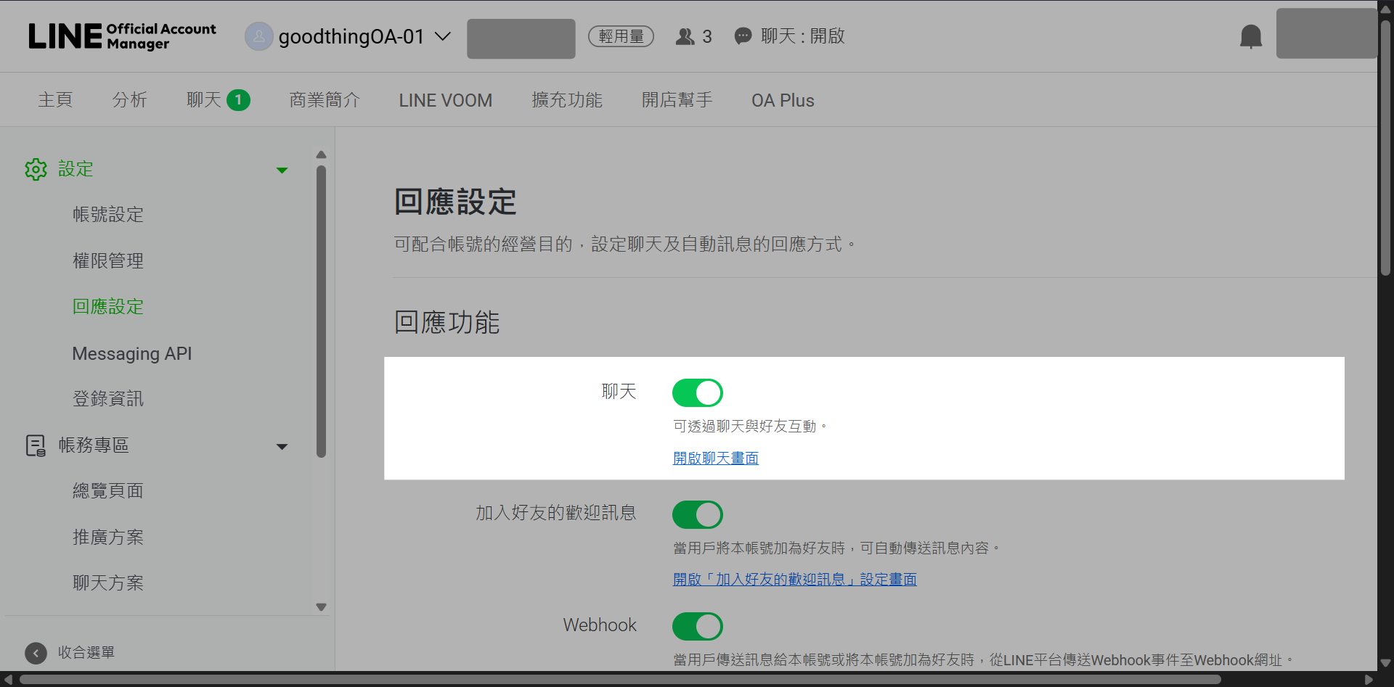
Task: Click the horizontal scrollbar left arrow
Action: click(8, 680)
